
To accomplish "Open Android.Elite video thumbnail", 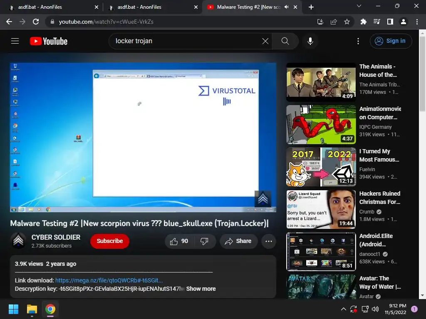I will [x=321, y=252].
